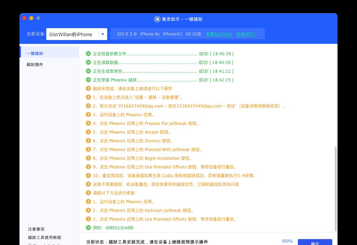Click the 当前状态 status message text
Image resolution: width=357 pixels, height=245 pixels.
tap(147, 242)
